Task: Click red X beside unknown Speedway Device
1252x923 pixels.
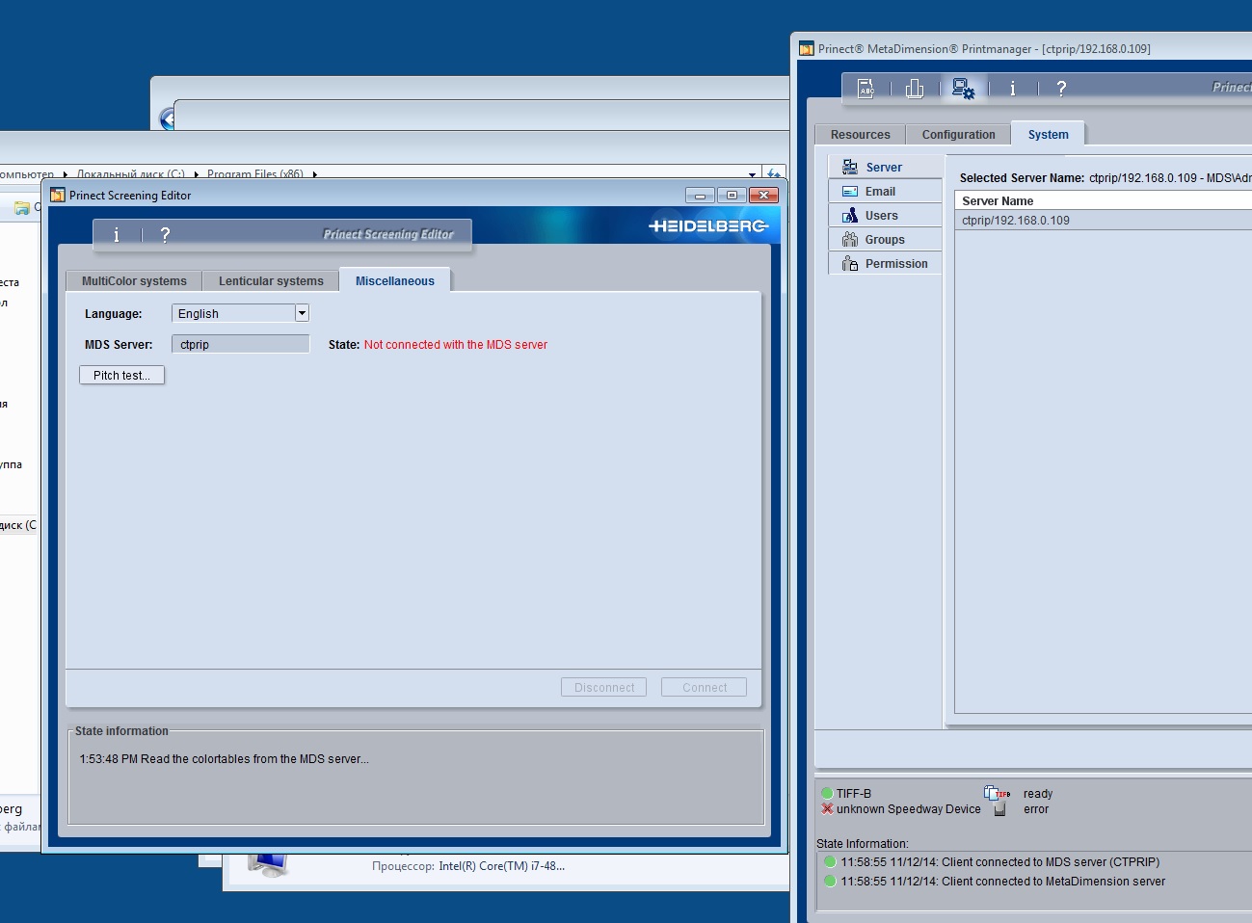Action: pyautogui.click(x=827, y=809)
